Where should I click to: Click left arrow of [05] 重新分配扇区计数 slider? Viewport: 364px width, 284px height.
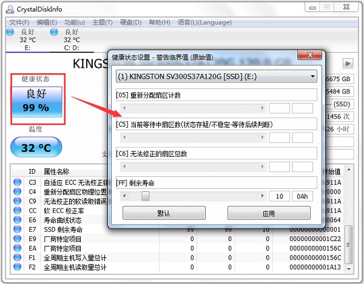coord(124,108)
